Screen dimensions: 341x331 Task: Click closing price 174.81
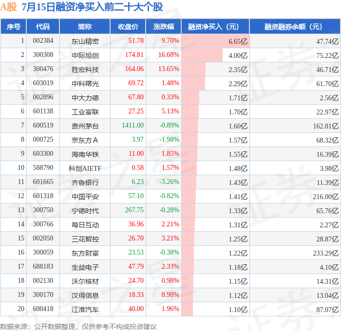click(x=134, y=55)
